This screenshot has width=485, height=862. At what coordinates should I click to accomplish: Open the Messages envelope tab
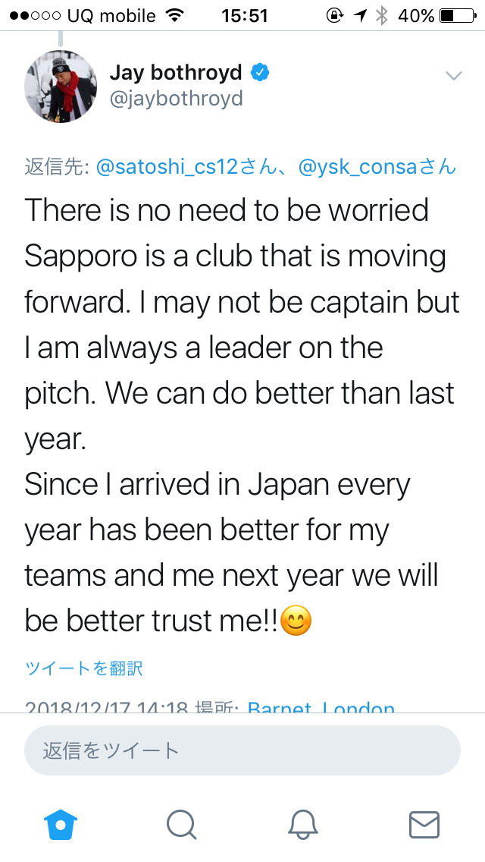pos(424,823)
